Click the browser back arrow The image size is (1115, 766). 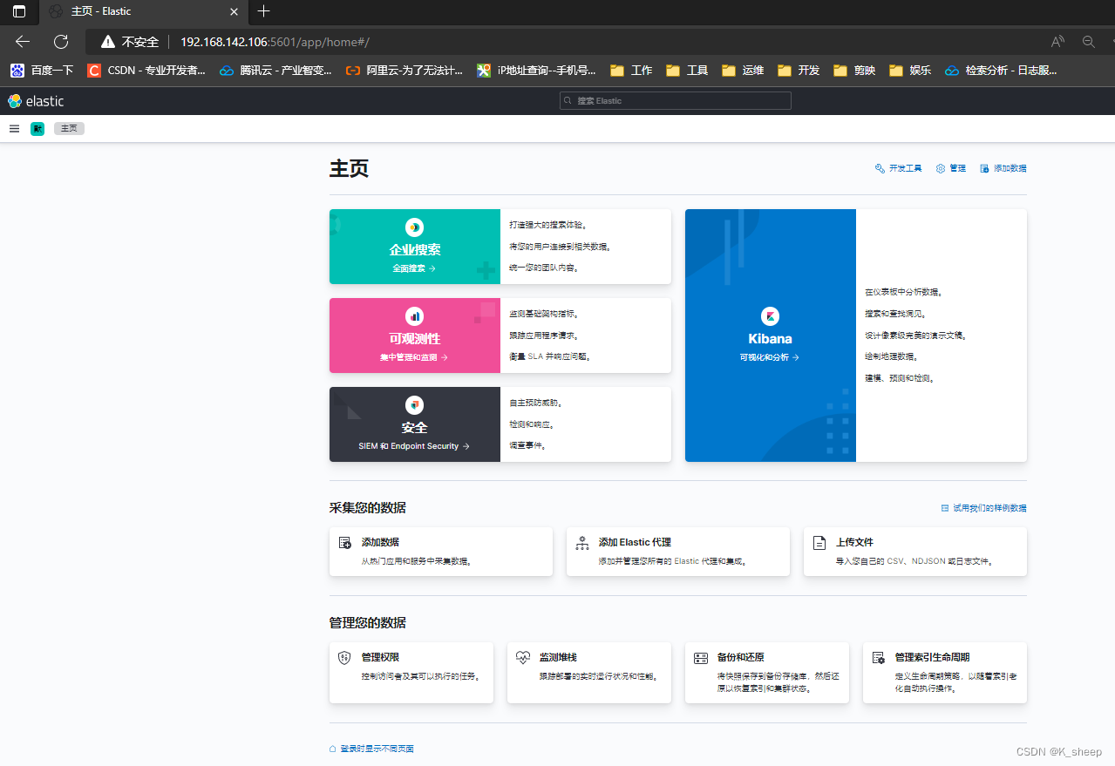coord(23,42)
